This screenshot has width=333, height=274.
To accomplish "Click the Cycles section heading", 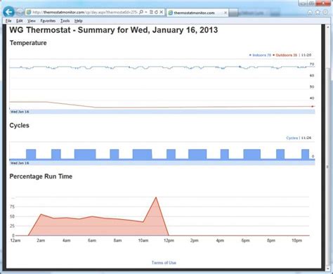I will pos(19,125).
